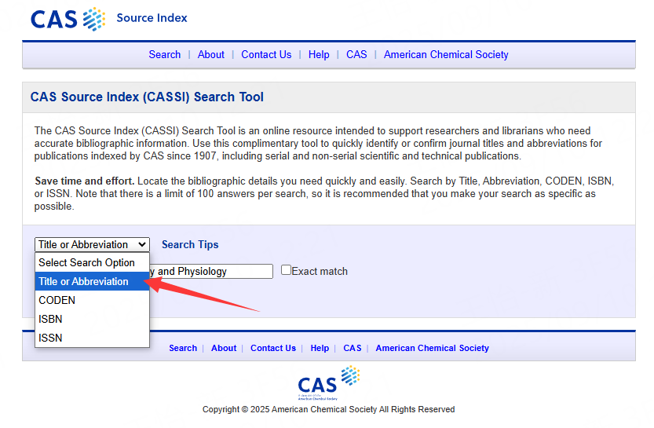Open the Search link in the top navigation
Viewport: 654px width, 428px height.
pyautogui.click(x=165, y=55)
